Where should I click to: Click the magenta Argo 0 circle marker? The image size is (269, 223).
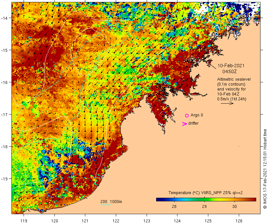(187, 115)
